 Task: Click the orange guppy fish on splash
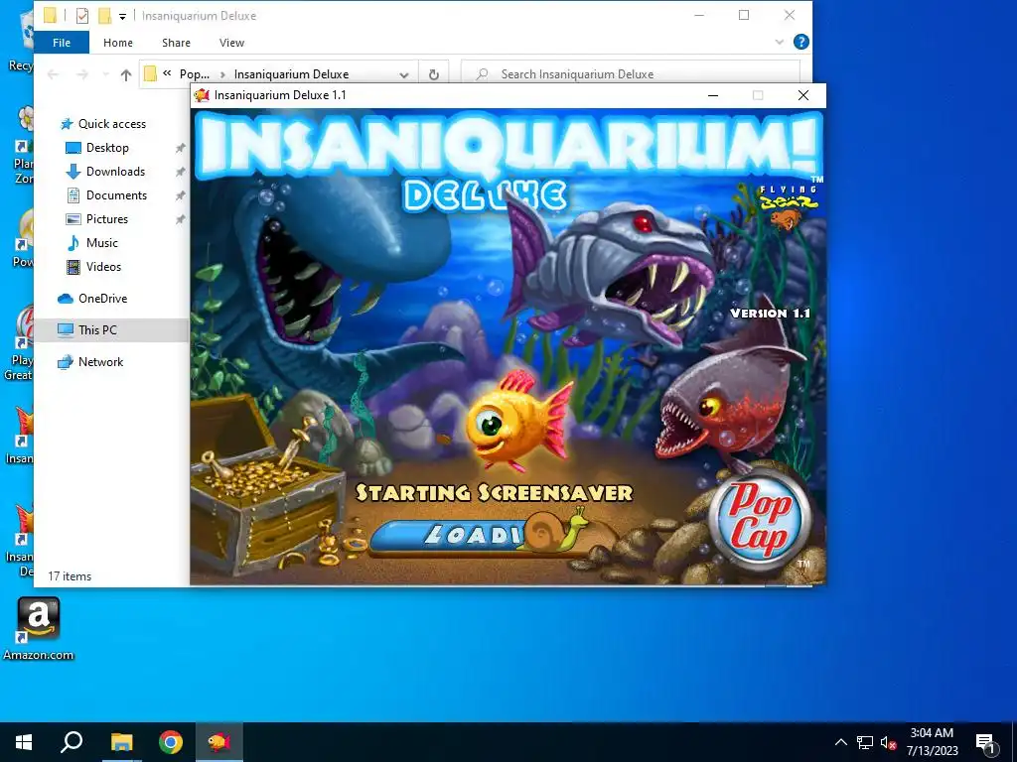pos(518,422)
